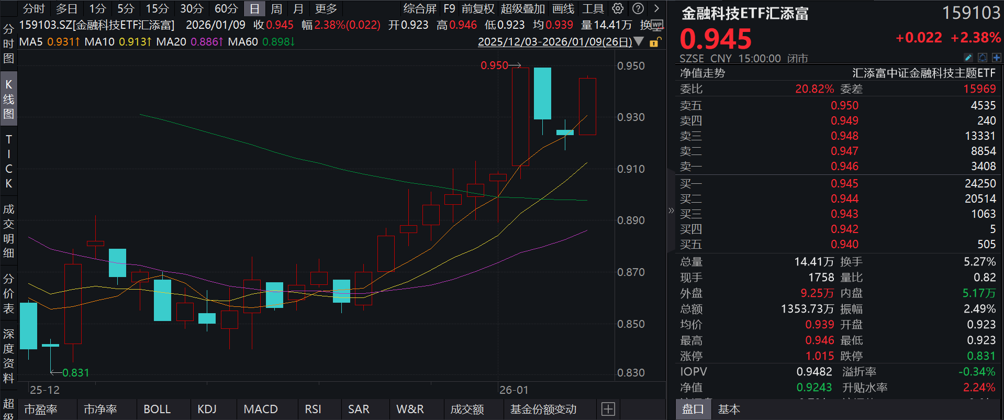This screenshot has height=420, width=1004.
Task: Click the 涨停 limit-up price 1.015
Action: point(820,356)
